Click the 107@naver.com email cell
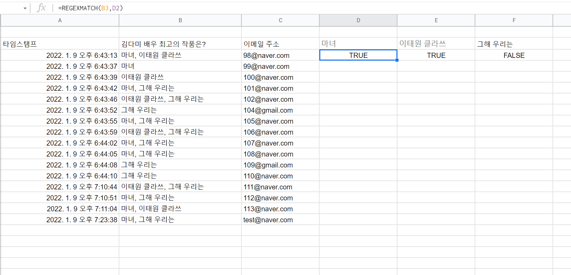571x275 pixels. (280, 143)
